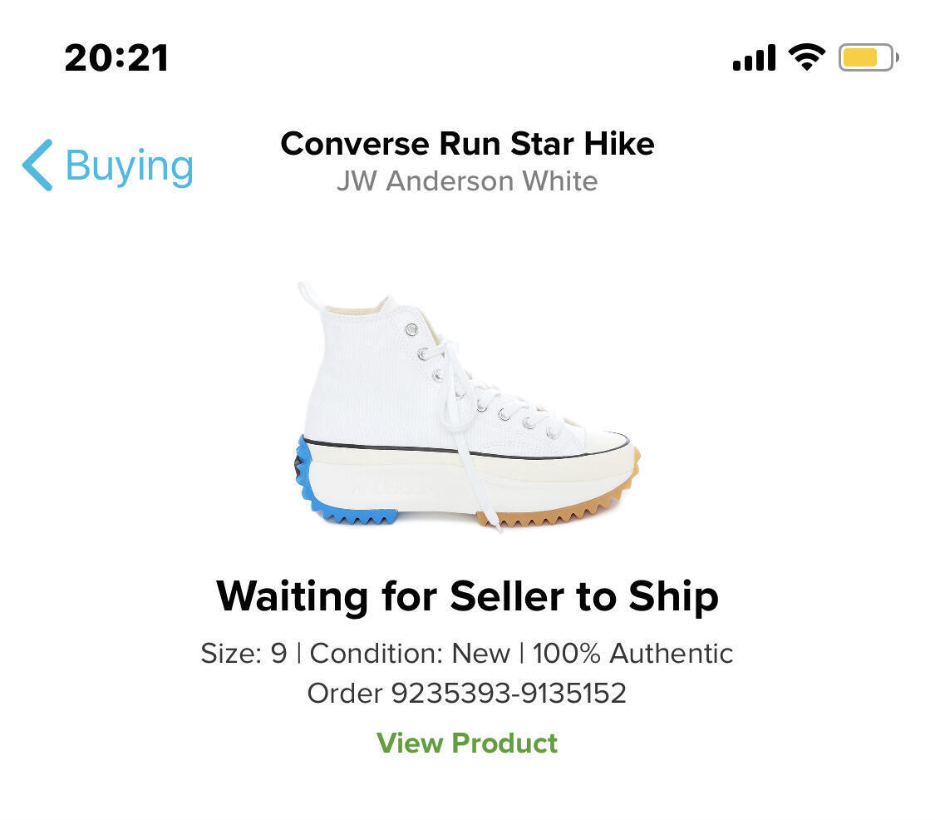
Task: Open the white sneaker product image
Action: coord(467,408)
